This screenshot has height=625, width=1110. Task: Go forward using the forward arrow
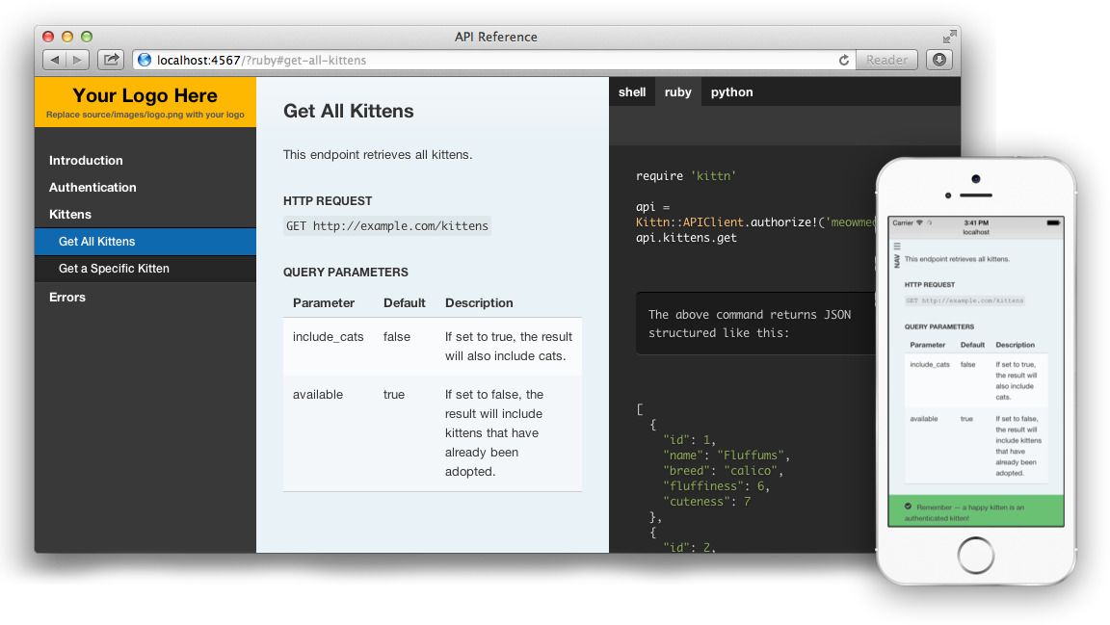coord(76,59)
